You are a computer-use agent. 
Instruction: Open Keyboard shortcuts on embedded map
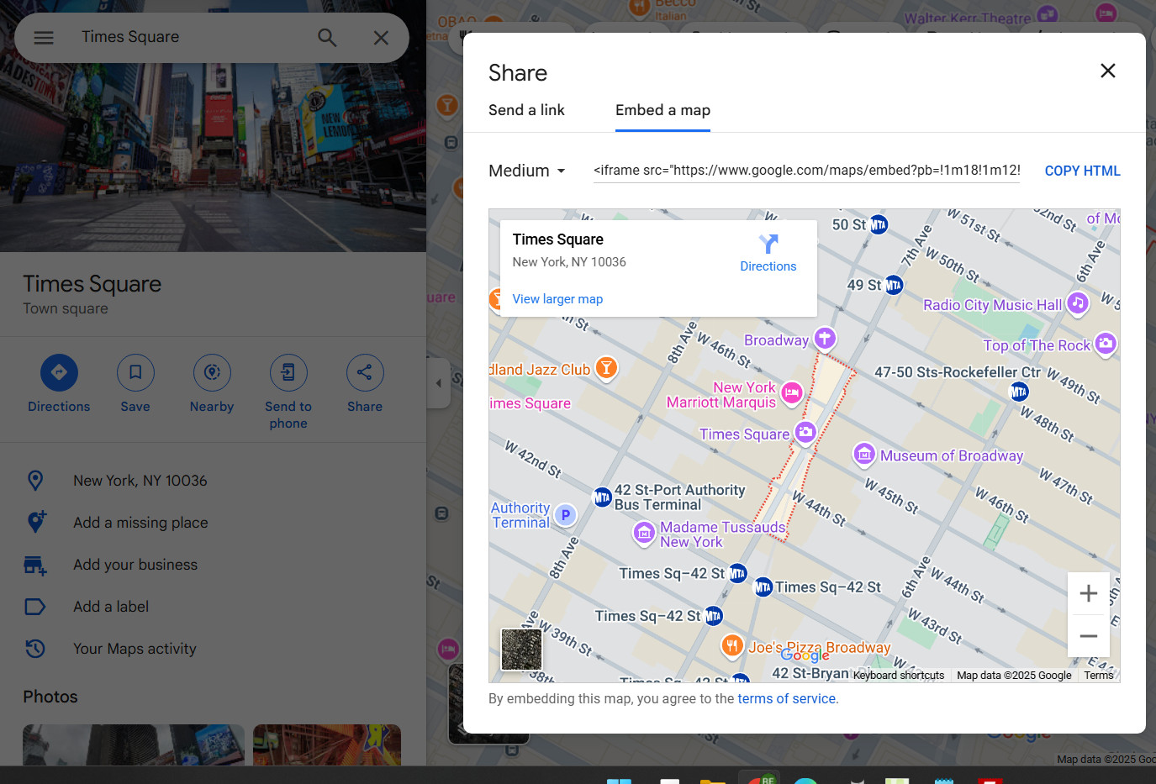[898, 675]
